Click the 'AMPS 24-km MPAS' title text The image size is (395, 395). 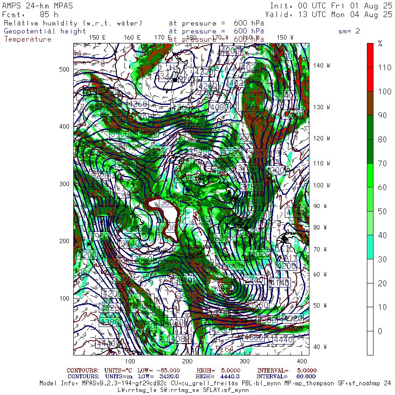[x=38, y=6]
